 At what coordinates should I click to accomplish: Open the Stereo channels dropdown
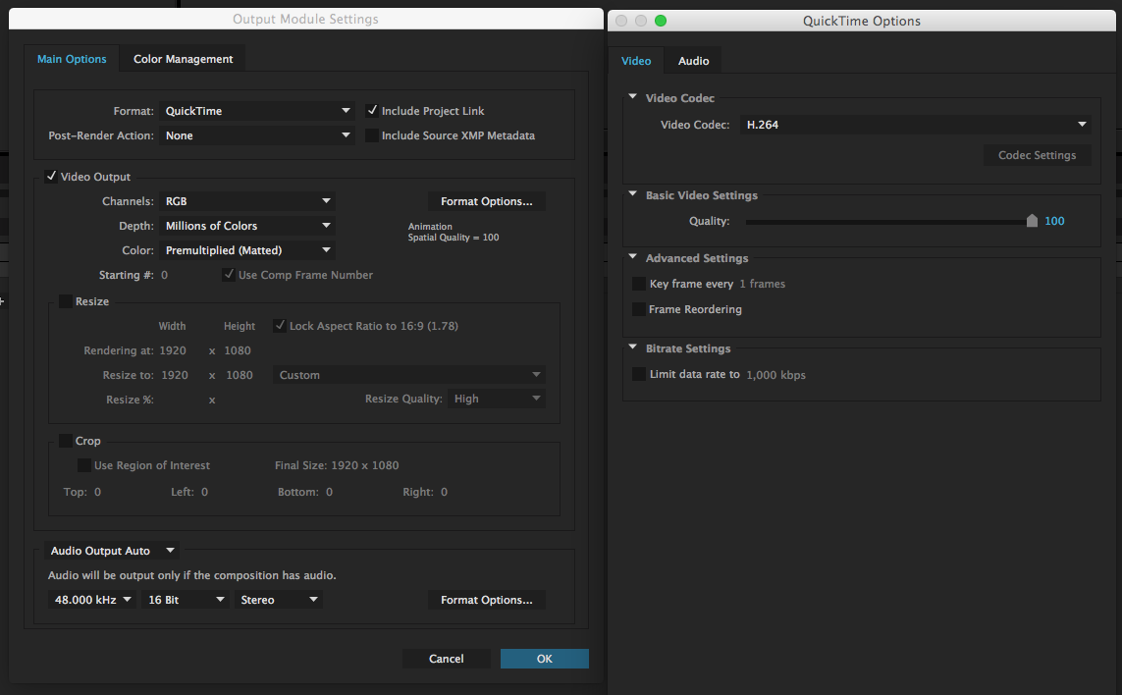click(279, 599)
